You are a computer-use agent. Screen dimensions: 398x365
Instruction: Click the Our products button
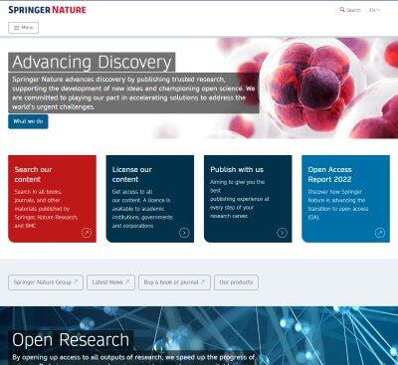coord(236,282)
